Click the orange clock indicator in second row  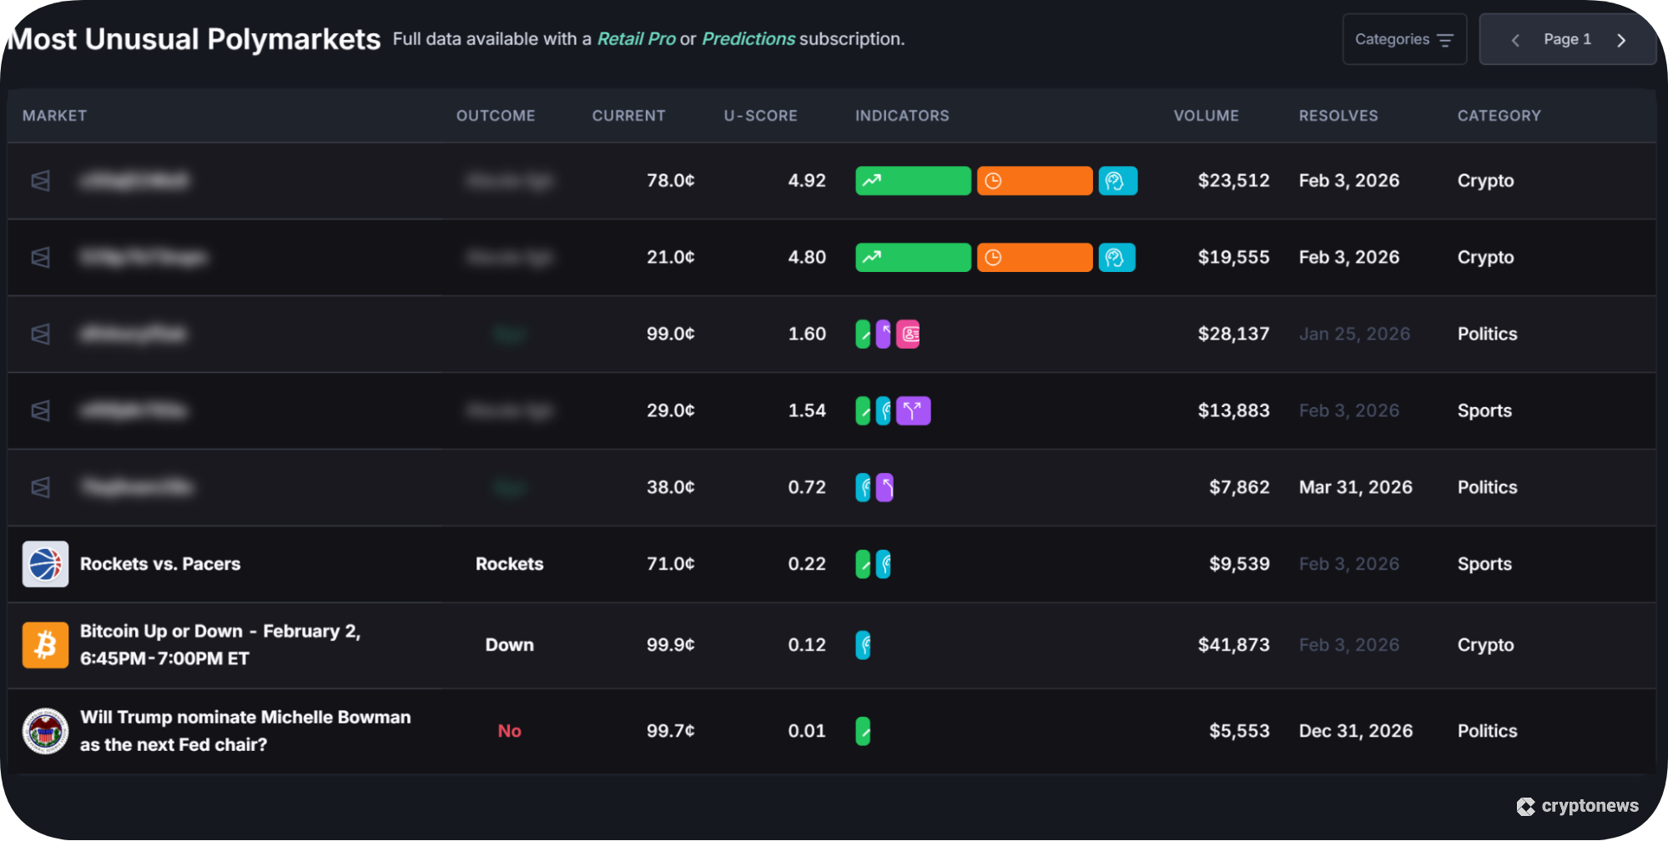(1034, 258)
